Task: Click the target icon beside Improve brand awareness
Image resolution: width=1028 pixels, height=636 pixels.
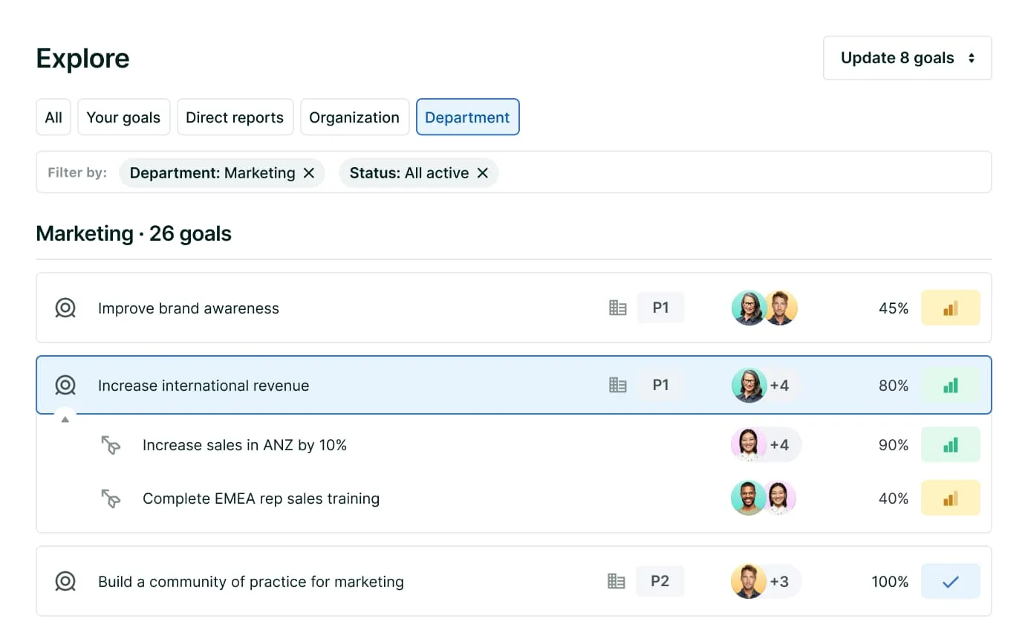Action: [x=65, y=308]
